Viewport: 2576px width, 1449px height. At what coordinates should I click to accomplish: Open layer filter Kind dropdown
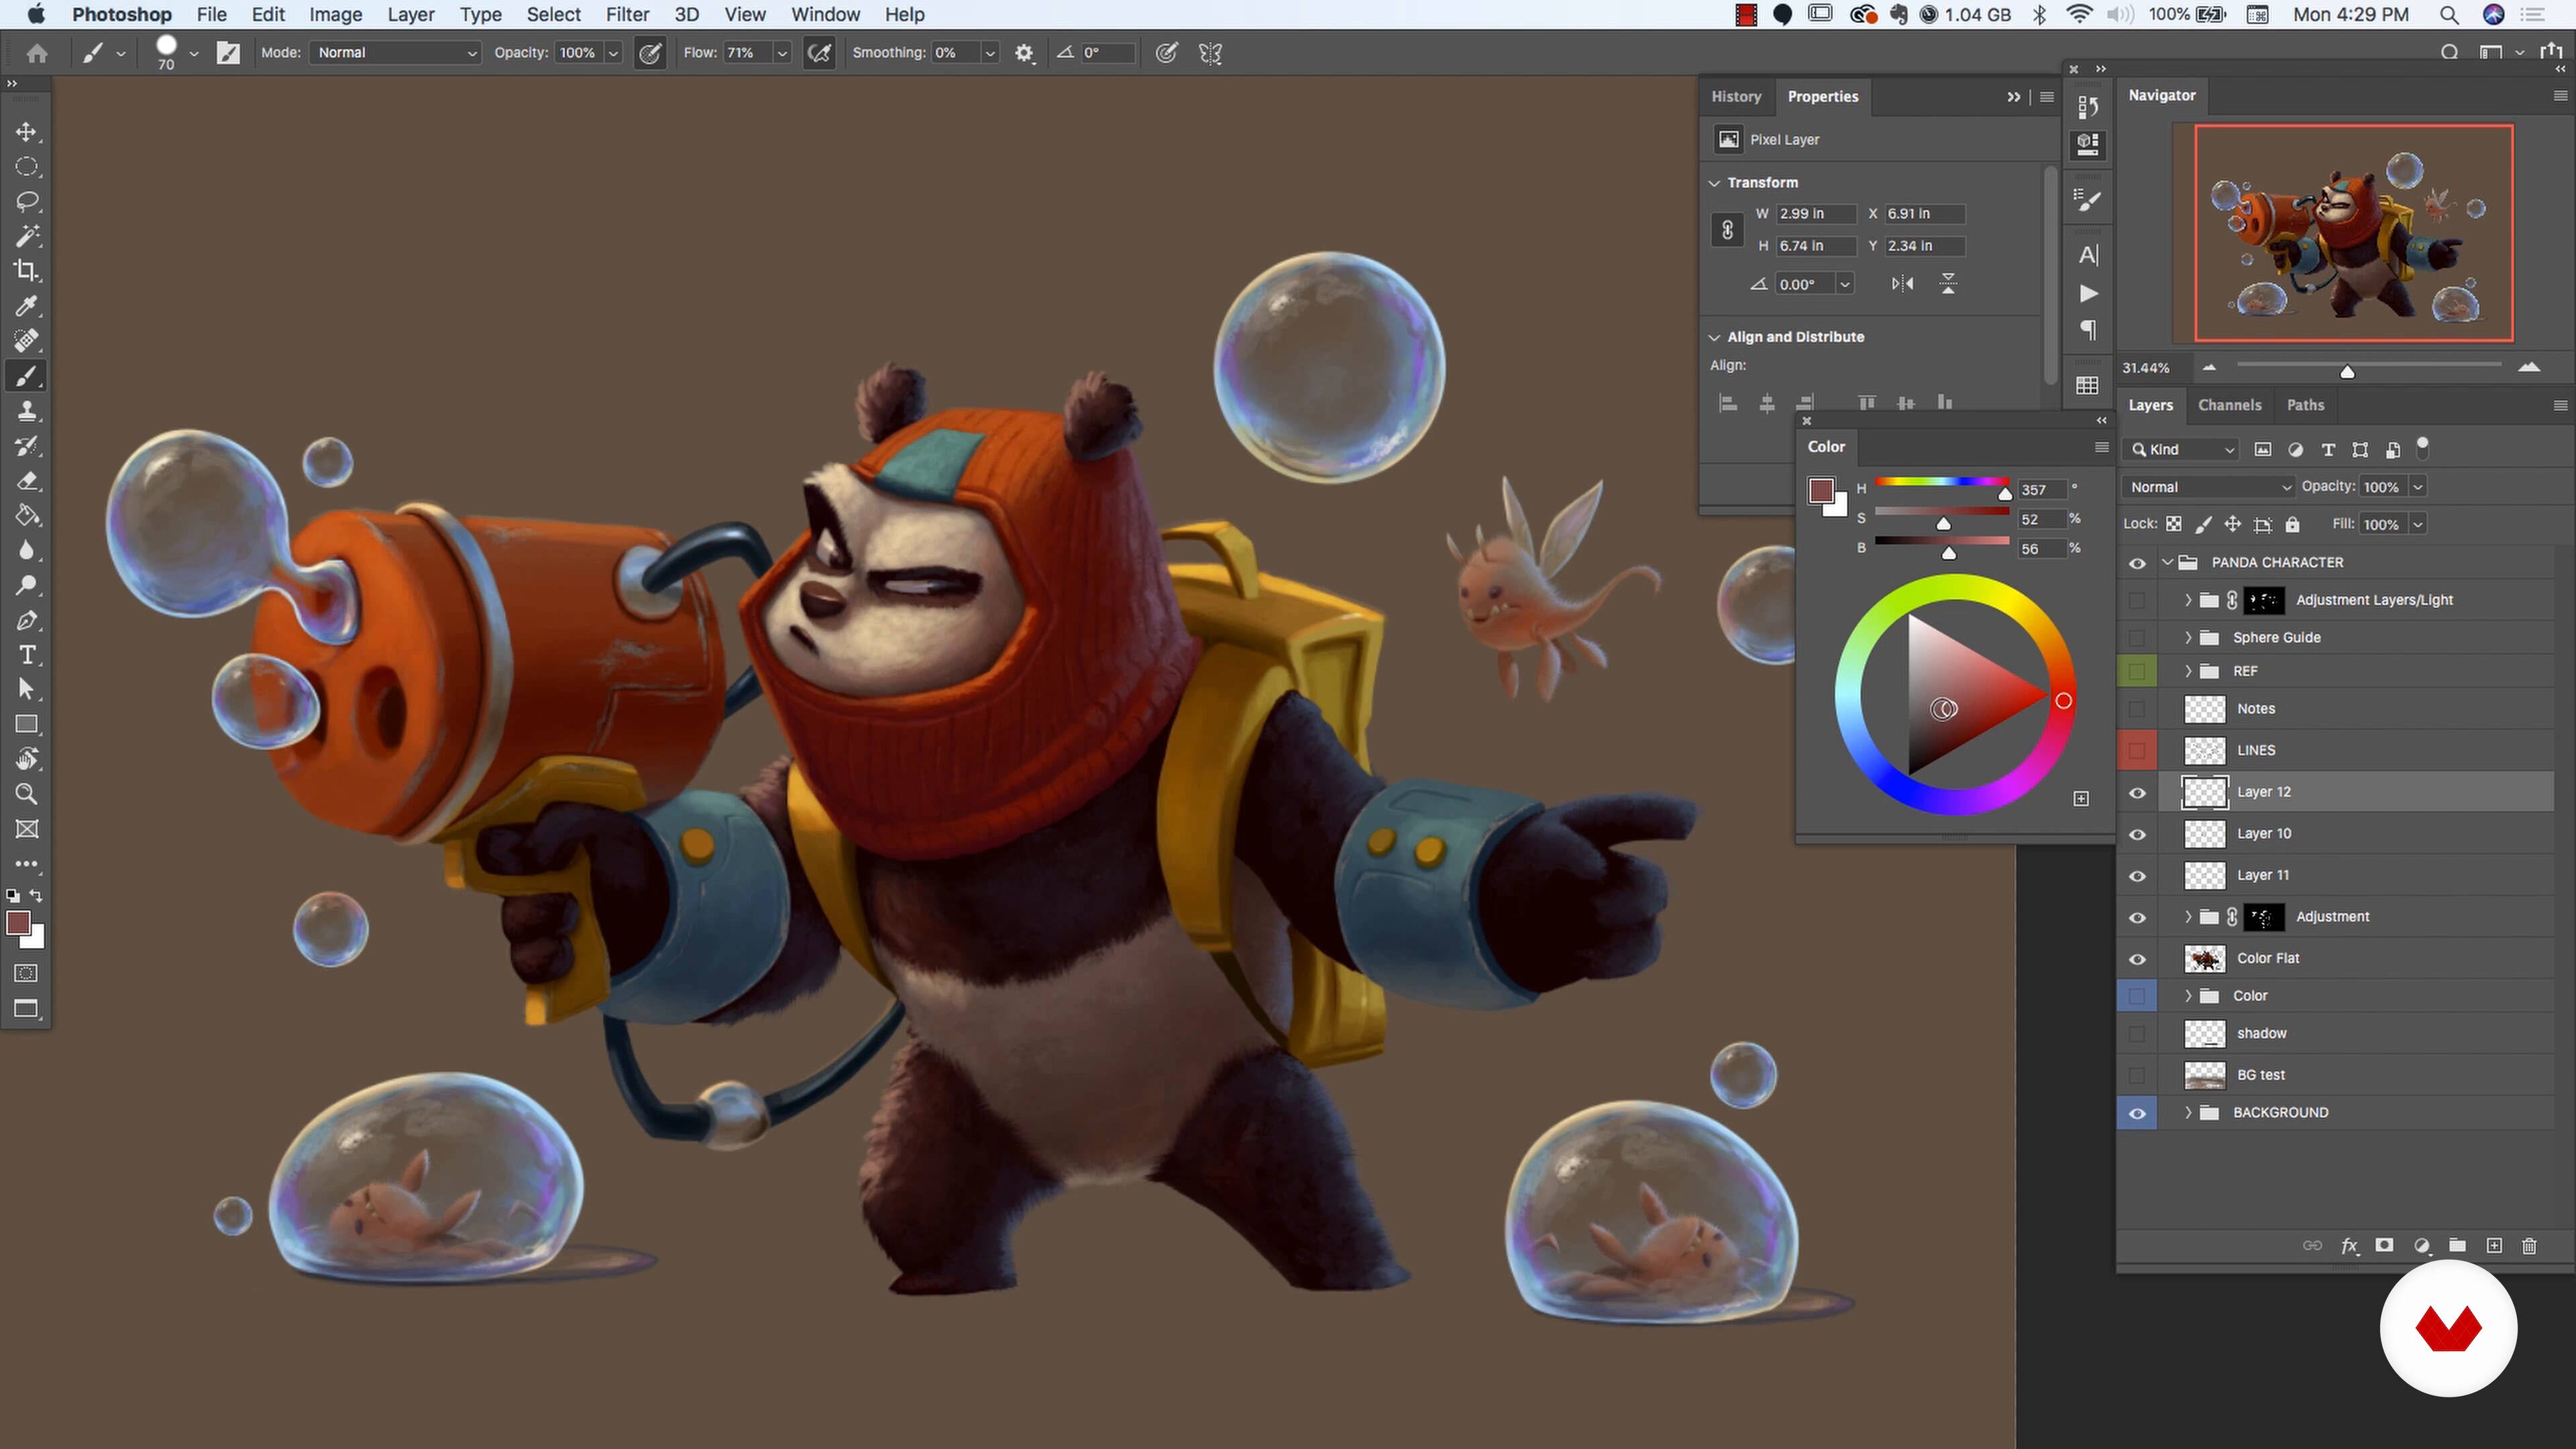[2181, 450]
